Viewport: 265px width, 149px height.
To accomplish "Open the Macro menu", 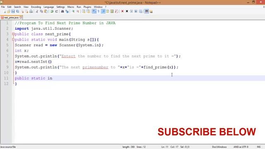I will pos(71,7).
